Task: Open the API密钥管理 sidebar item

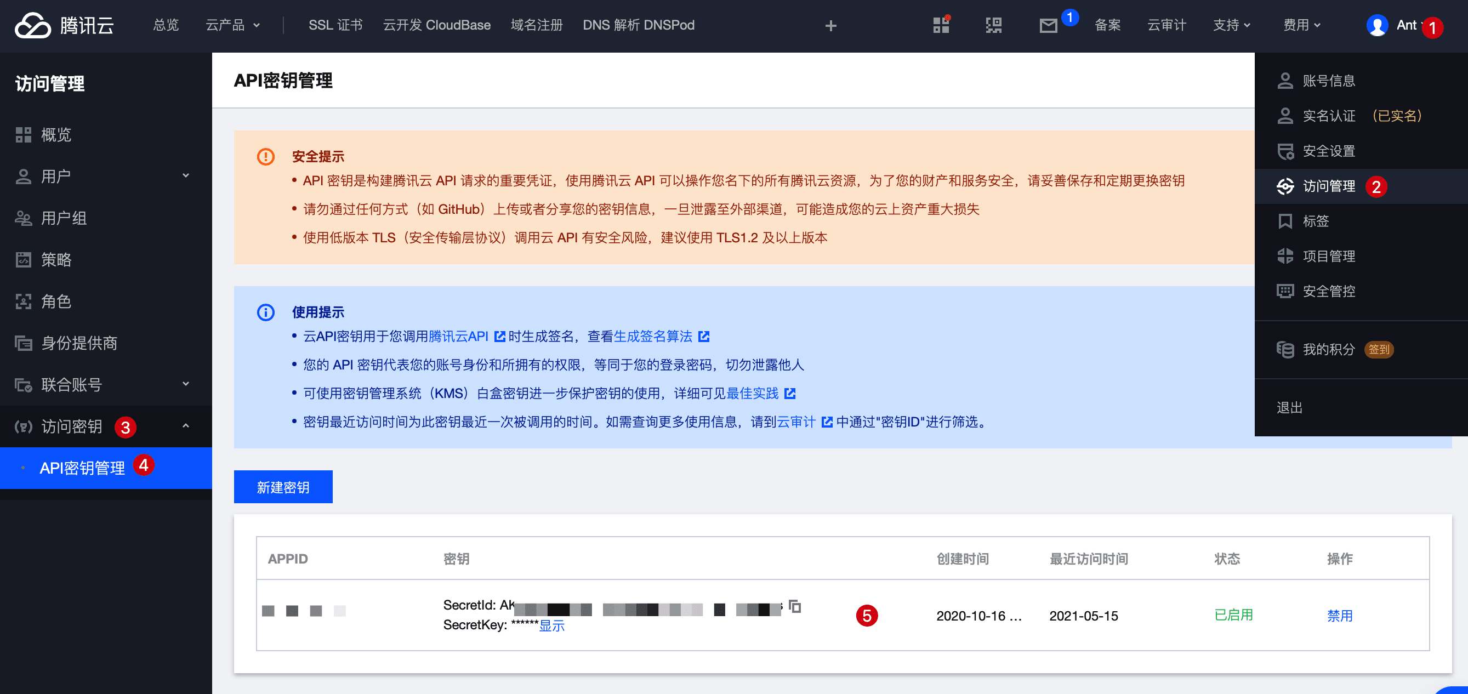Action: pyautogui.click(x=82, y=468)
